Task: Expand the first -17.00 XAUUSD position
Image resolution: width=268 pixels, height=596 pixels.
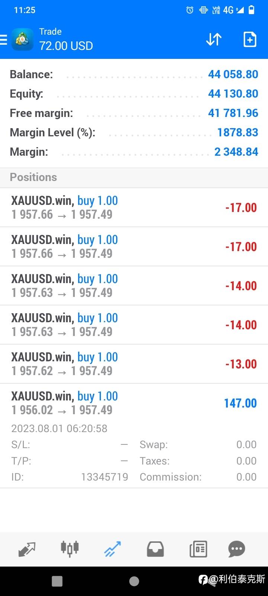Action: coord(134,207)
